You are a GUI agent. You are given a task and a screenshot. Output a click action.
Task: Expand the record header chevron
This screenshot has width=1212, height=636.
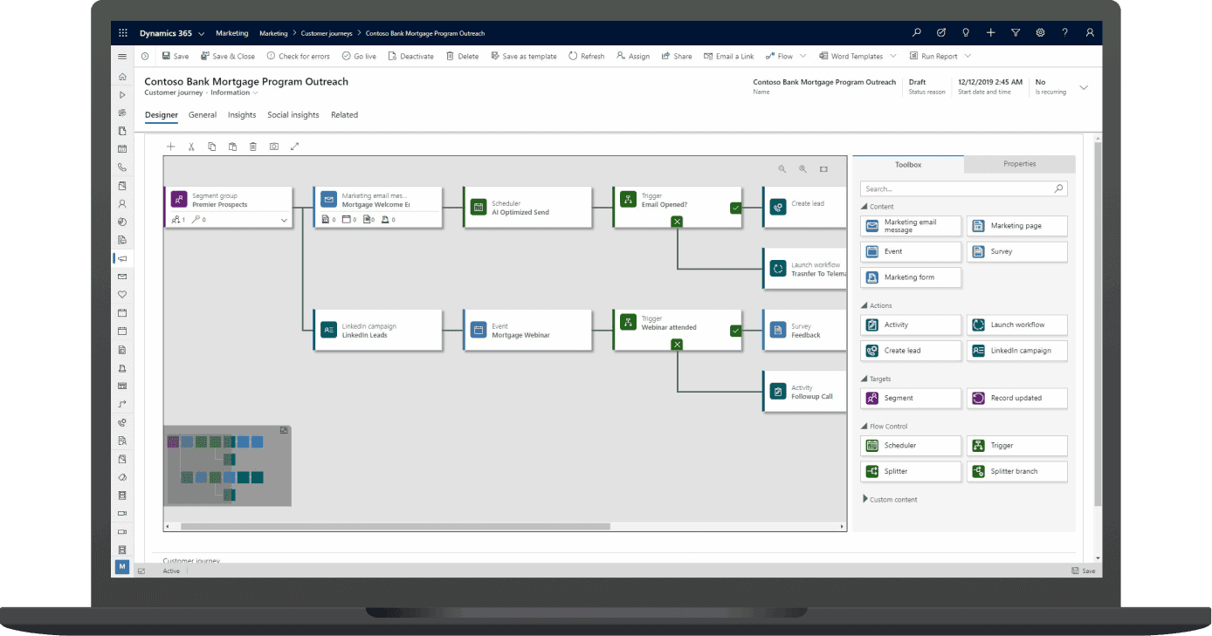1085,87
